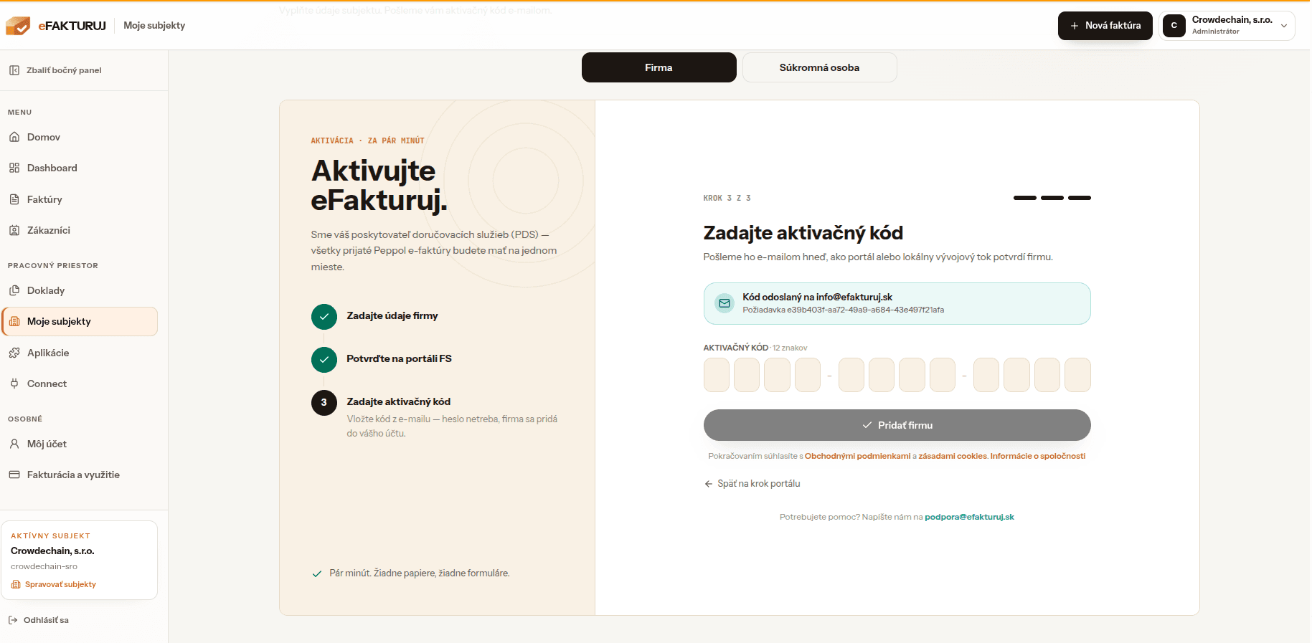The width and height of the screenshot is (1312, 643).
Task: Click the fifth activation code box
Action: pyautogui.click(x=851, y=375)
